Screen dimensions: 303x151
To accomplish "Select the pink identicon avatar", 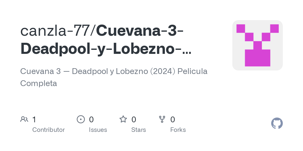I will click(258, 45).
